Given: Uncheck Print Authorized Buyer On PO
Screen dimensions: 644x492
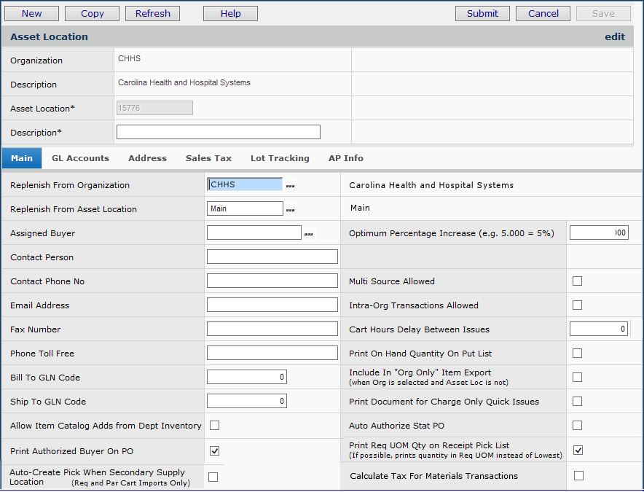Looking at the screenshot, I should [214, 450].
